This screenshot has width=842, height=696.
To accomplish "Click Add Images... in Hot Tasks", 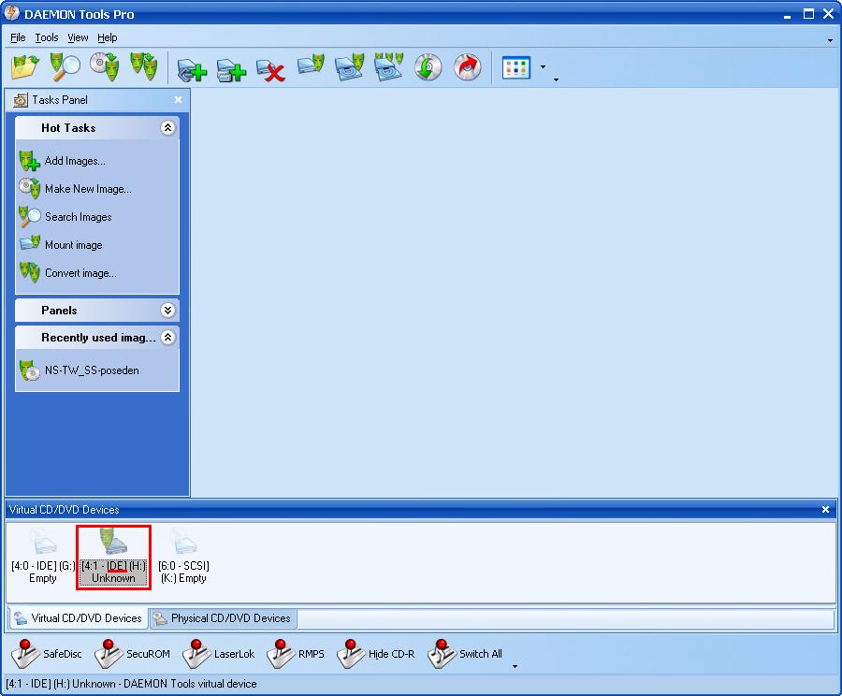I will 63,161.
